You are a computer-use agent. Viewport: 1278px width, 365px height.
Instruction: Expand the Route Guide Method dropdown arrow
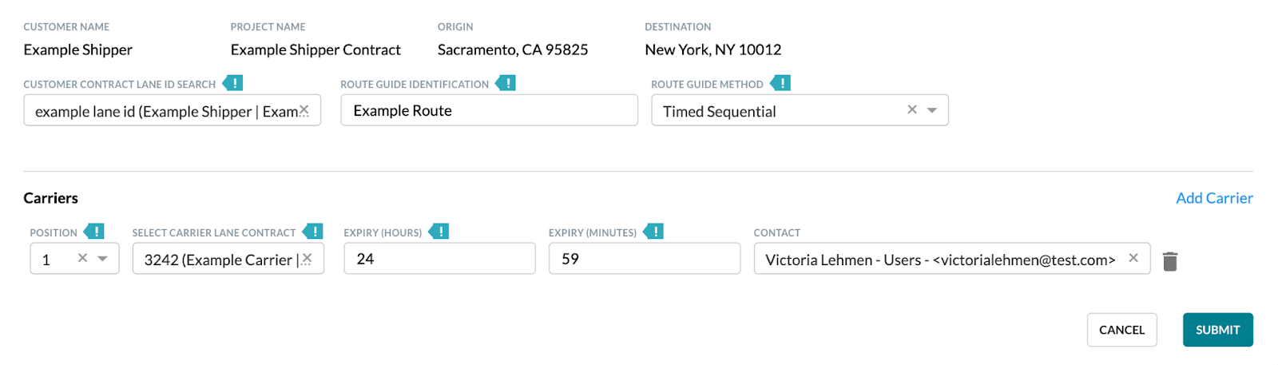[931, 110]
